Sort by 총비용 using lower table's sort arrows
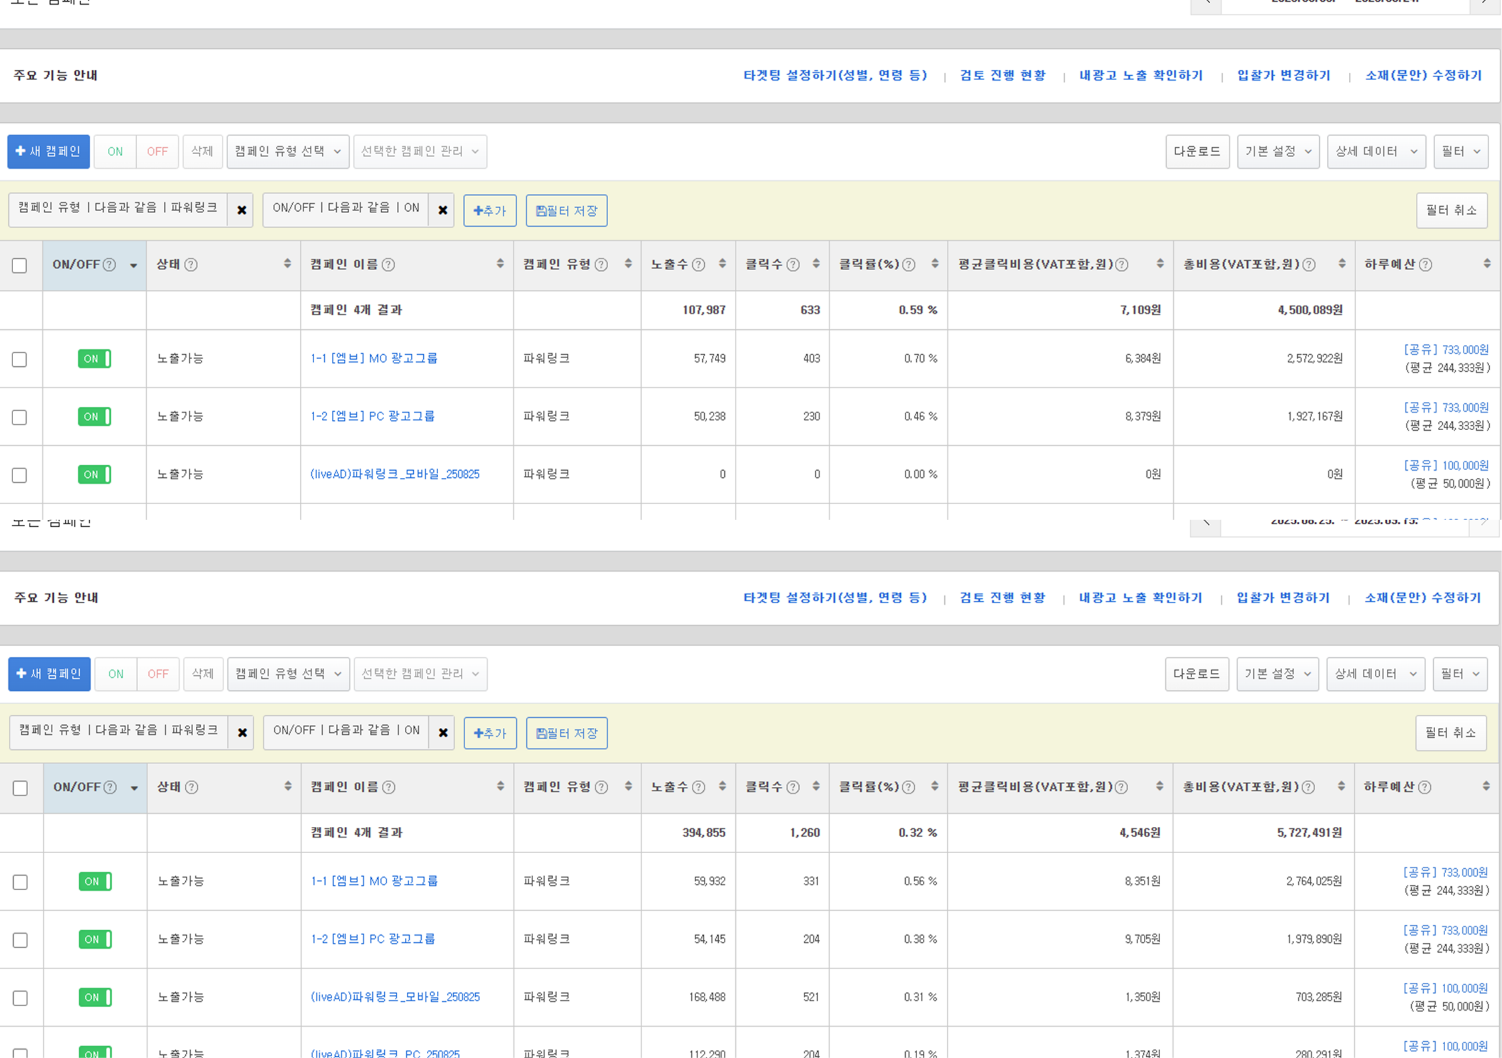The width and height of the screenshot is (1502, 1058). (1341, 786)
